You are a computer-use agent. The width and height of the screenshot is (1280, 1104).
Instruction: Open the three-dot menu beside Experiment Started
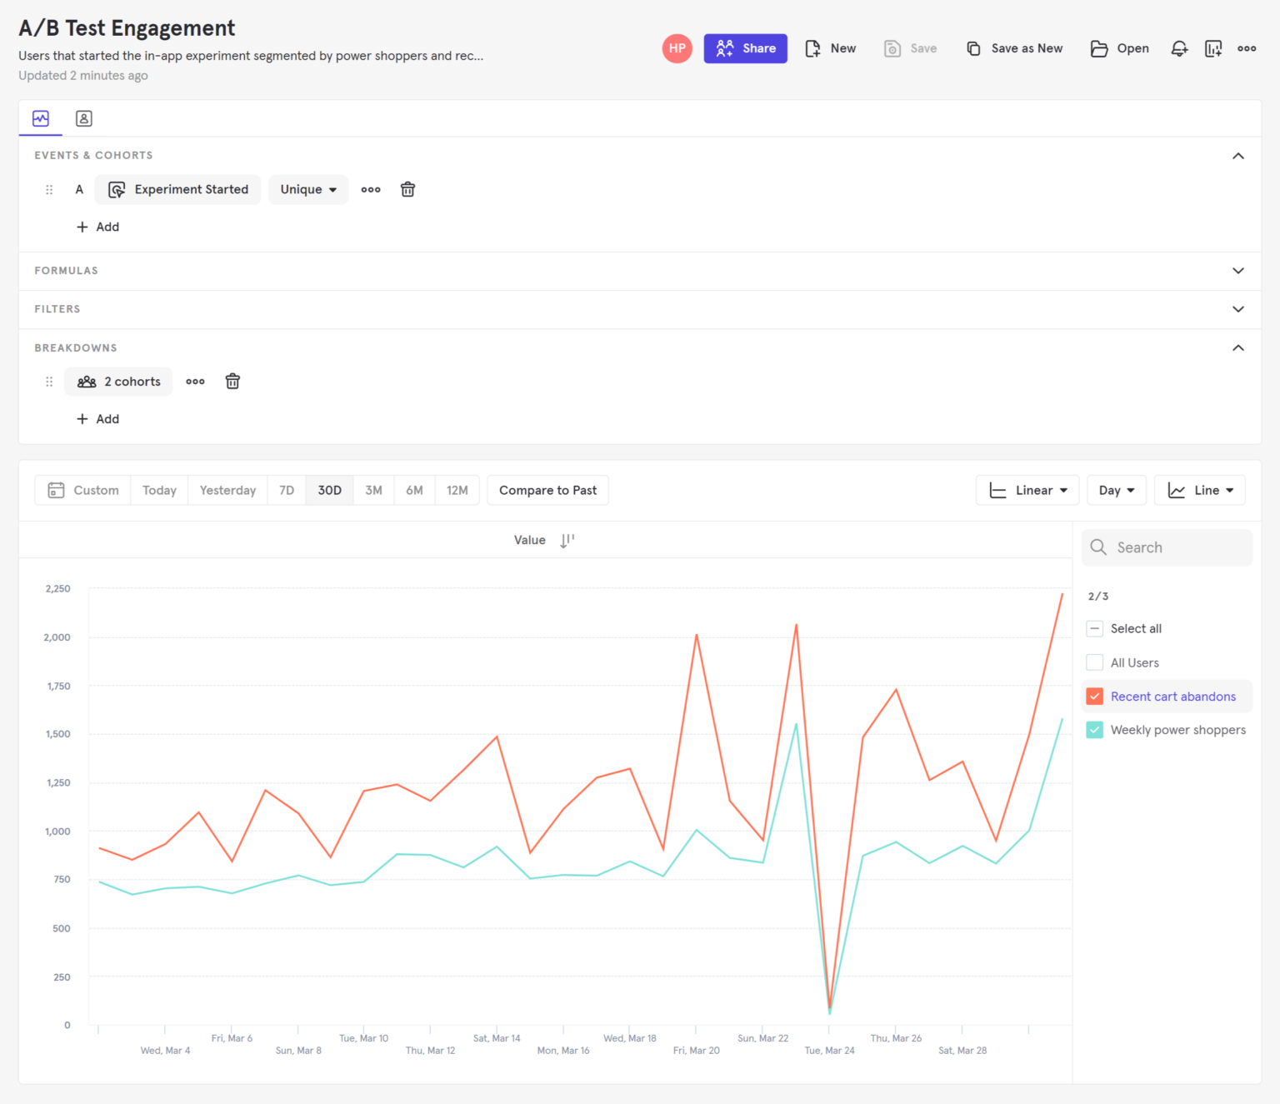(x=371, y=189)
